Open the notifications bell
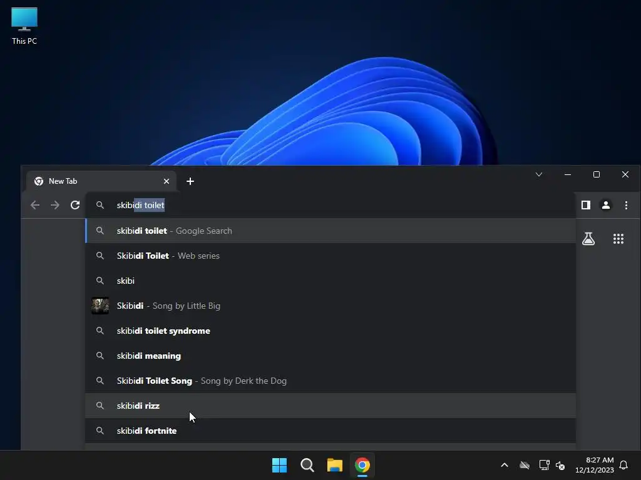This screenshot has height=480, width=641. [623, 465]
